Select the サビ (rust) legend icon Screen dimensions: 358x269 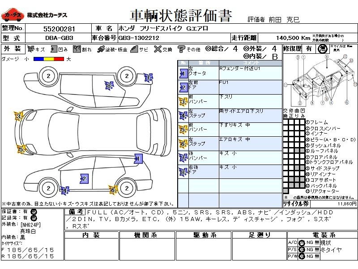pyautogui.click(x=133, y=49)
